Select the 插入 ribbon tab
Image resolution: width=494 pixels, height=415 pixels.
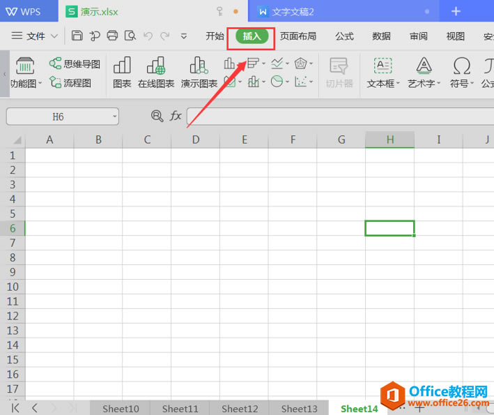click(x=252, y=36)
